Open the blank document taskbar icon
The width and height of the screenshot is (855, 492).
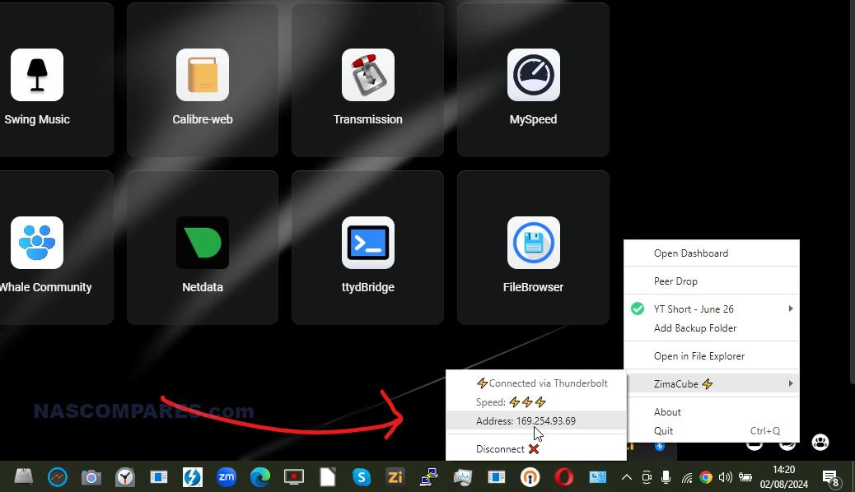(328, 477)
